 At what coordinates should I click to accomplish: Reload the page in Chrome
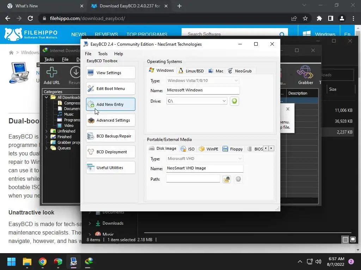click(30, 18)
